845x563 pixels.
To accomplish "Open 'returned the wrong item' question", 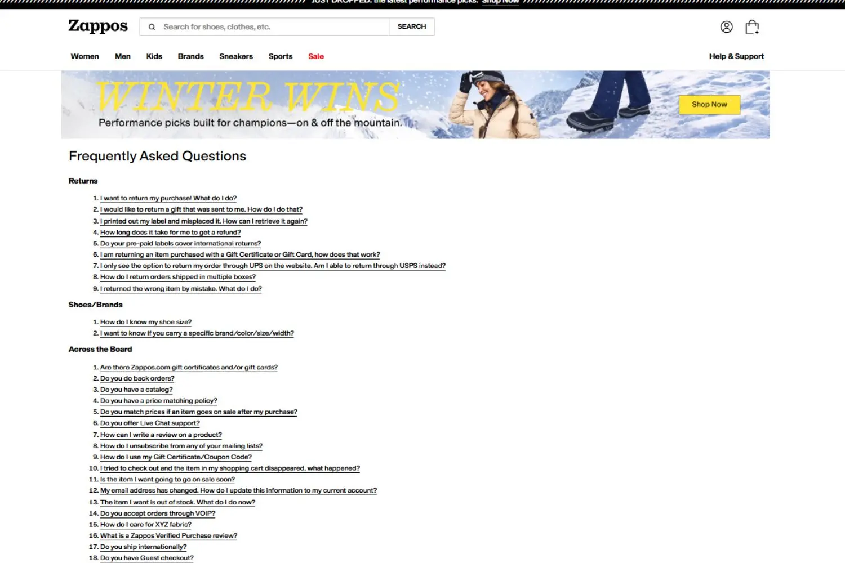I will click(x=181, y=289).
